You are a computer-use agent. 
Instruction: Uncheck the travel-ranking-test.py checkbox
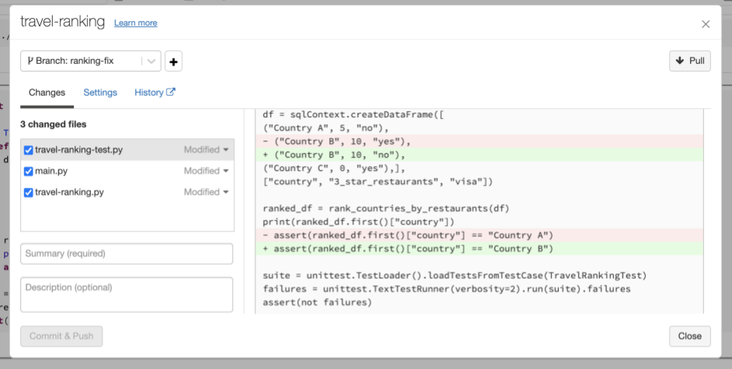pos(29,150)
